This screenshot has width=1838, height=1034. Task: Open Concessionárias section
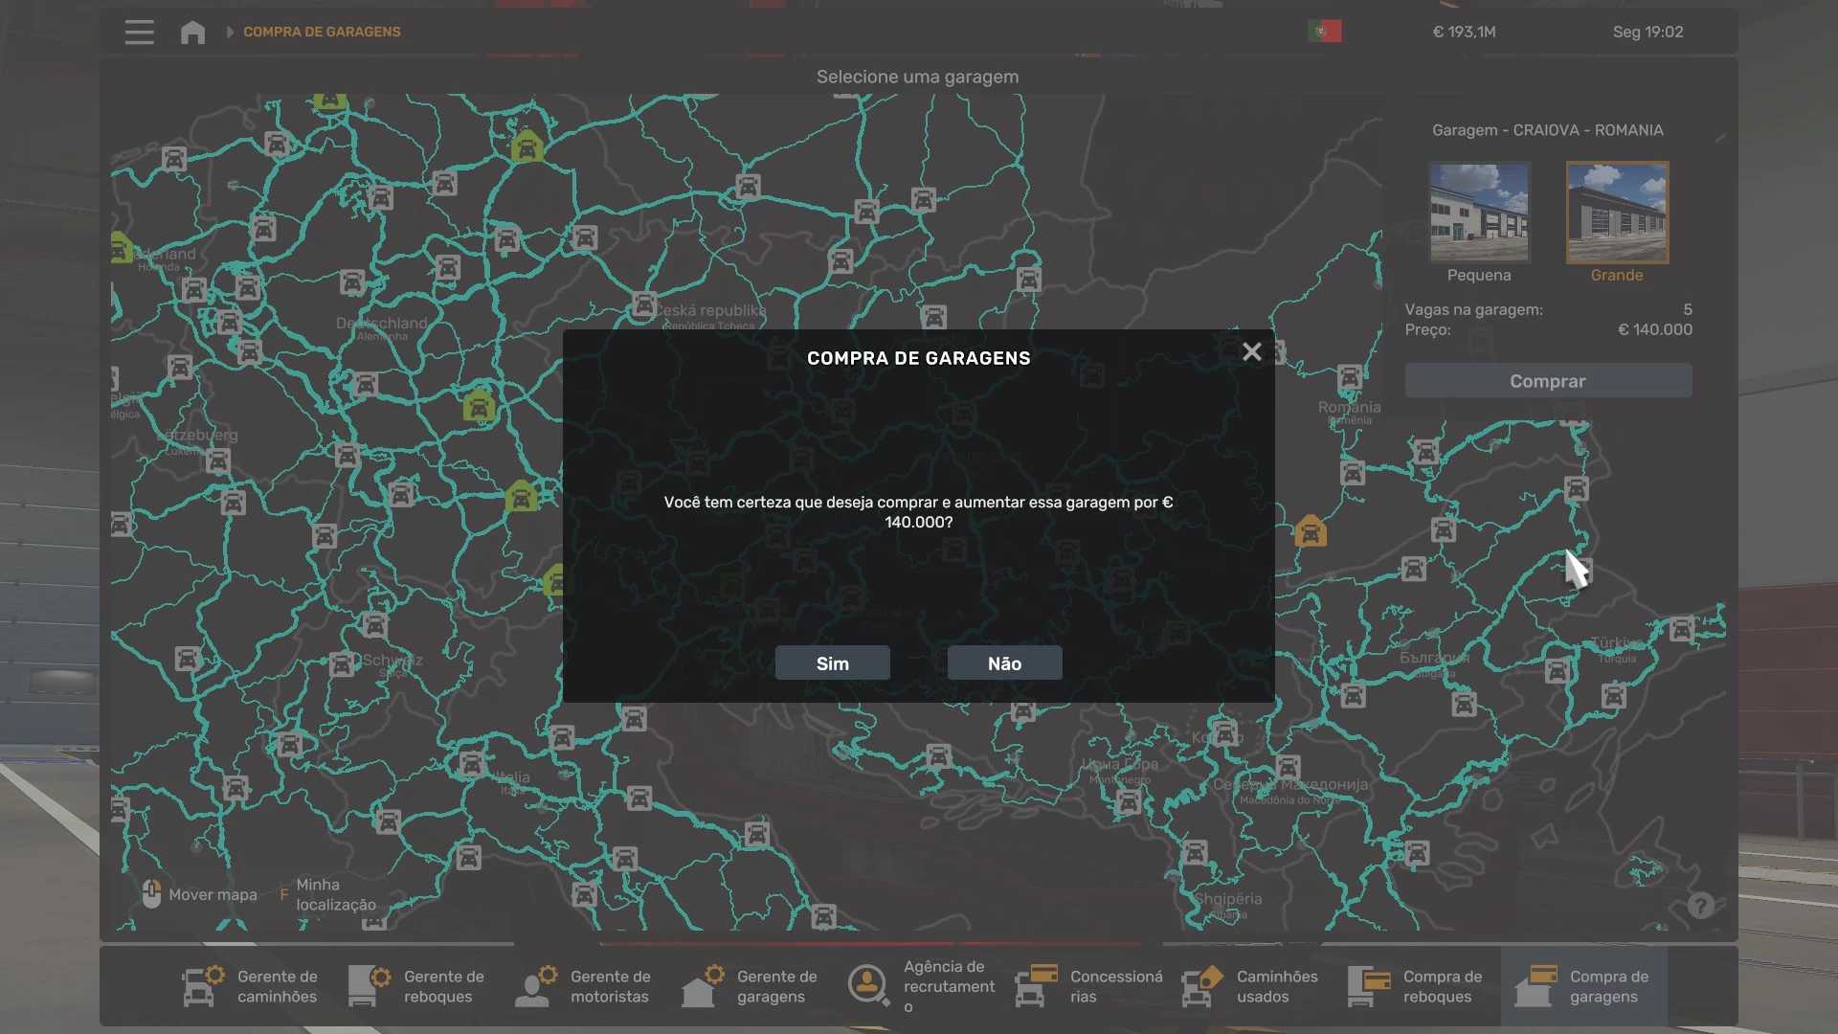click(x=1090, y=986)
